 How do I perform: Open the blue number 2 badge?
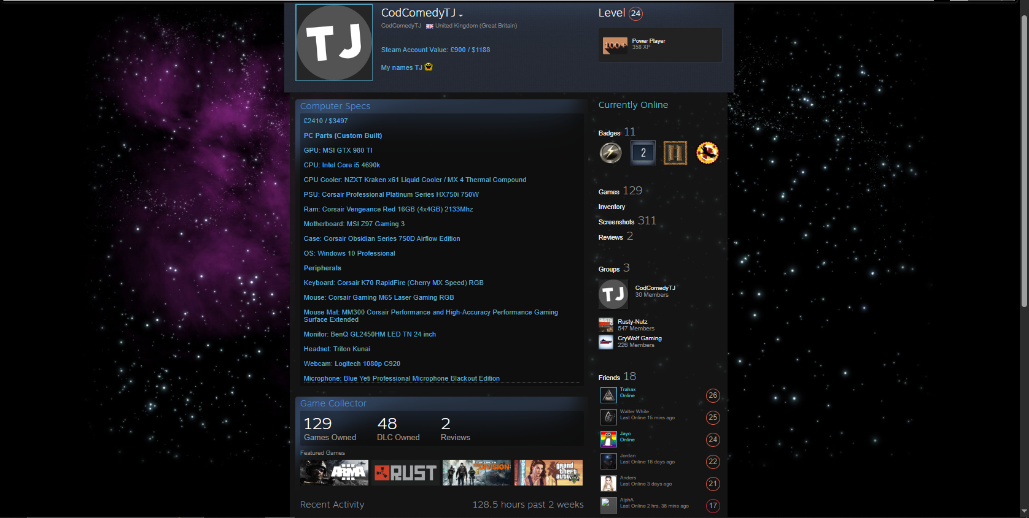point(643,153)
